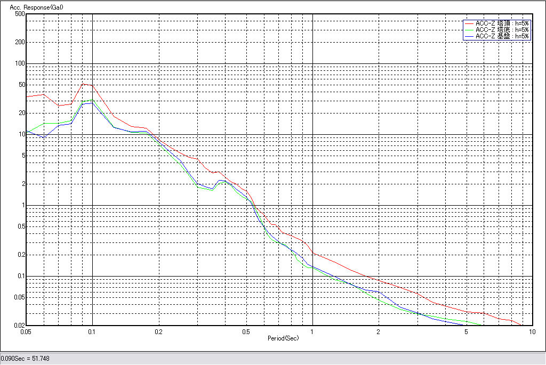
Task: Click the 1 label on the period axis
Action: (312, 331)
